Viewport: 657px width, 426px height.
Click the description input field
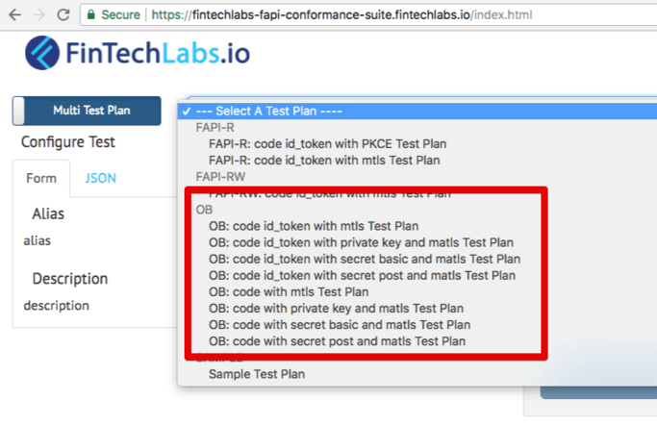(x=91, y=306)
